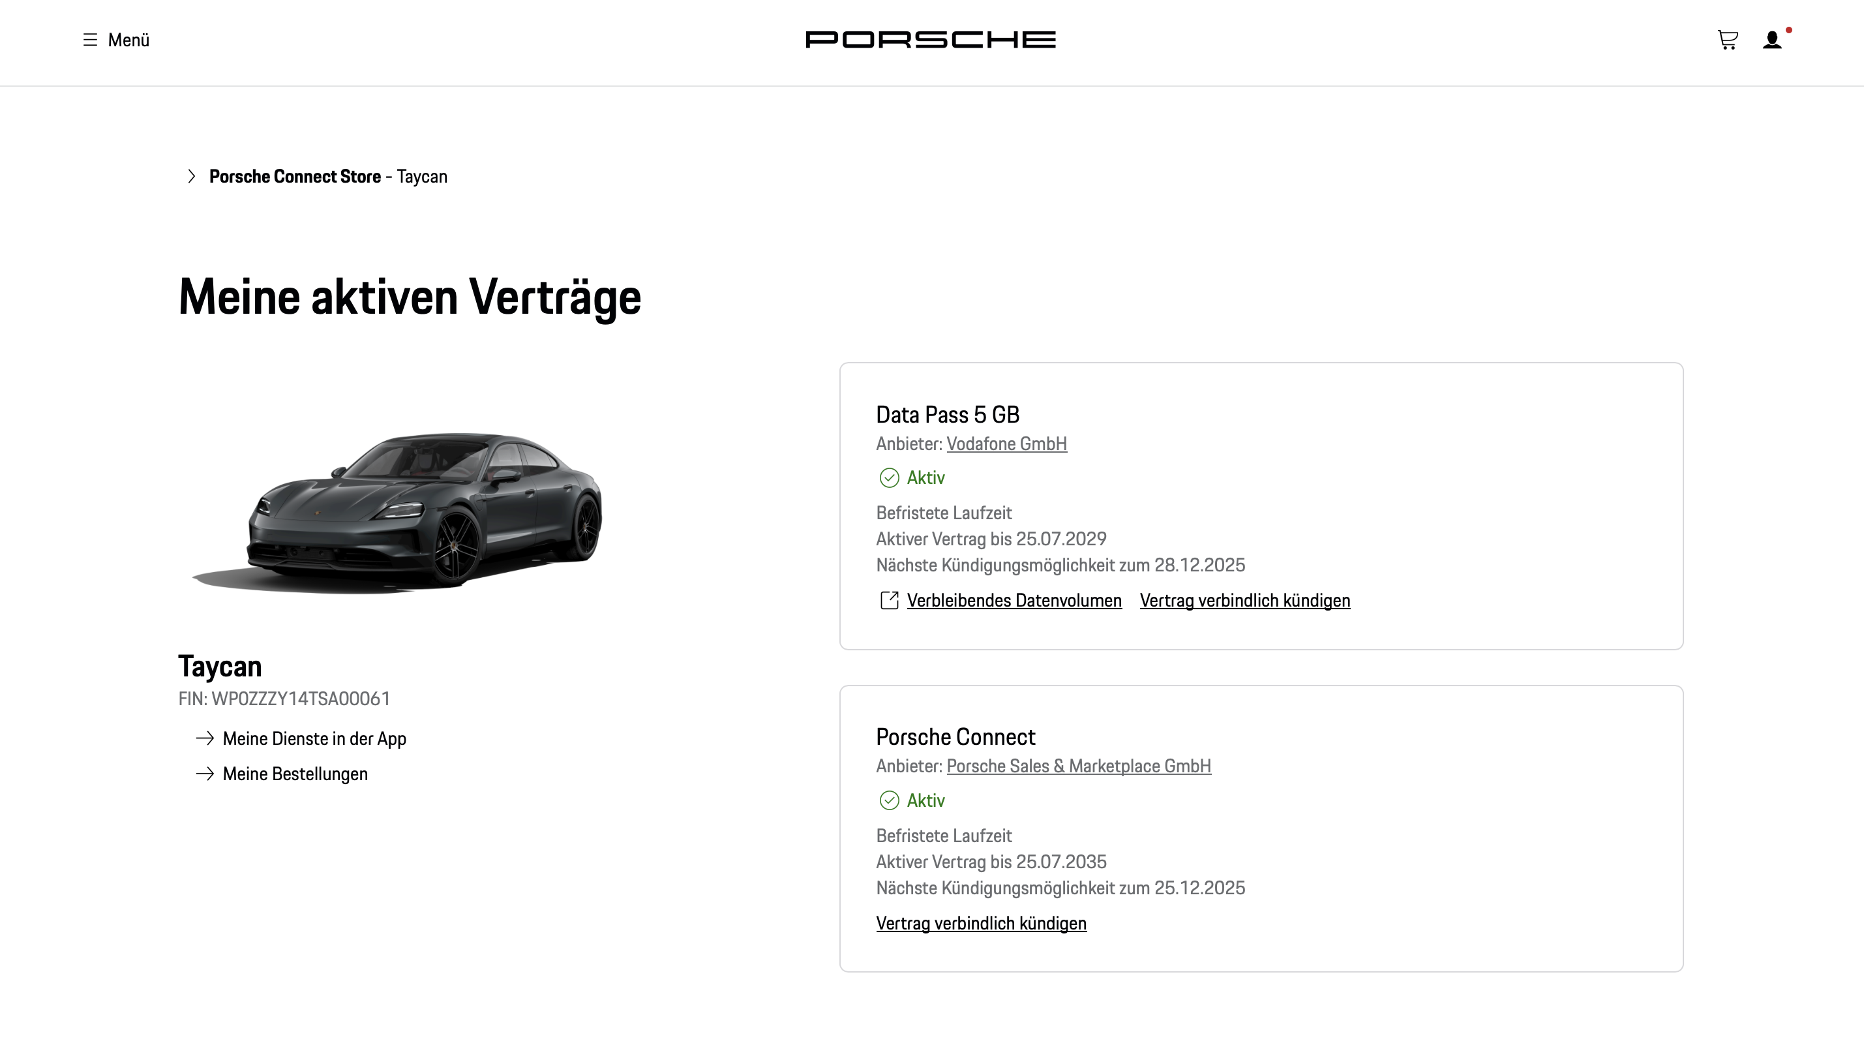Open the shopping cart icon

point(1728,40)
